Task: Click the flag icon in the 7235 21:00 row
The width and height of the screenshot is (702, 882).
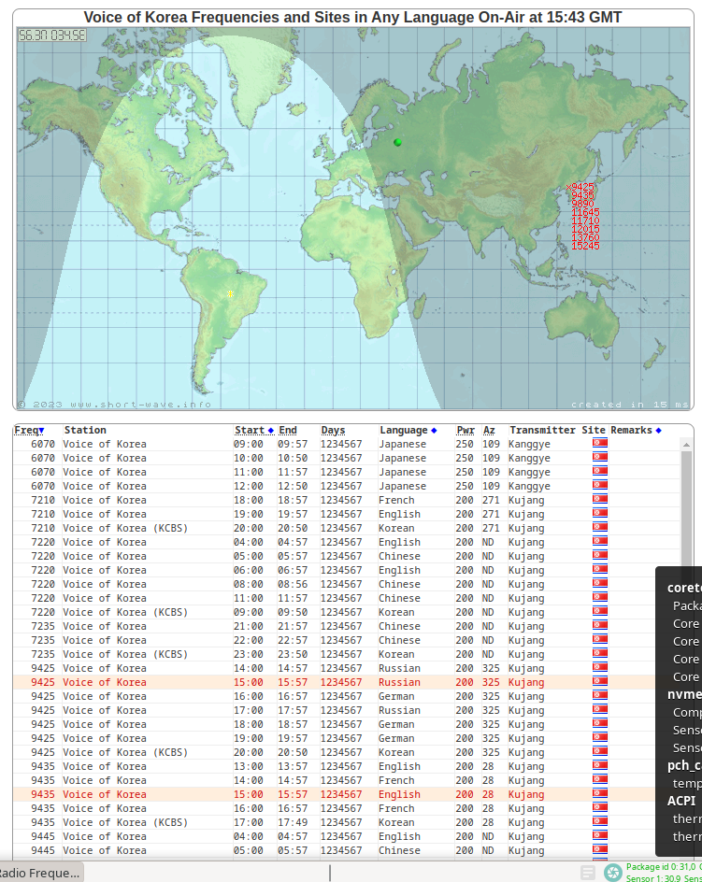Action: [599, 626]
